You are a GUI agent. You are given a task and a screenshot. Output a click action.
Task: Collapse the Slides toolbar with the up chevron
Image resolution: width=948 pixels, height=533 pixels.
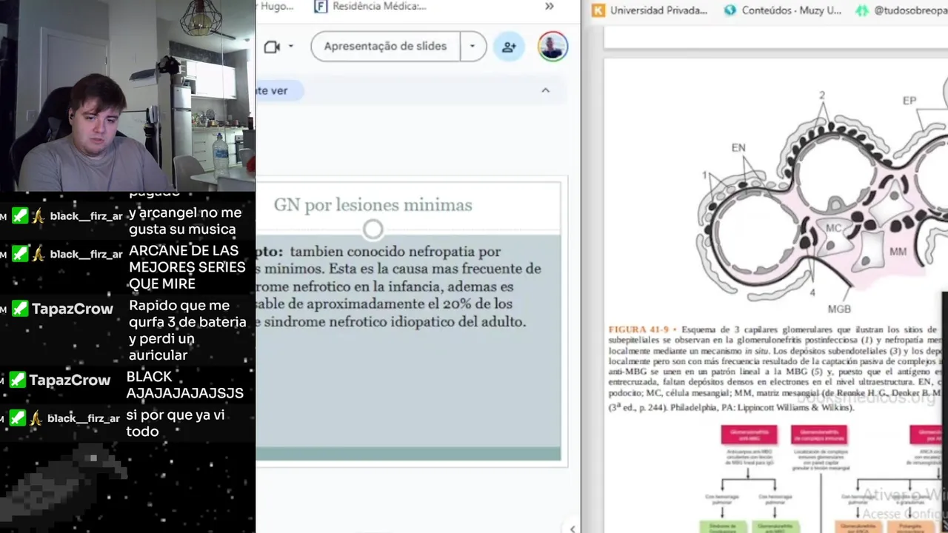click(x=545, y=90)
